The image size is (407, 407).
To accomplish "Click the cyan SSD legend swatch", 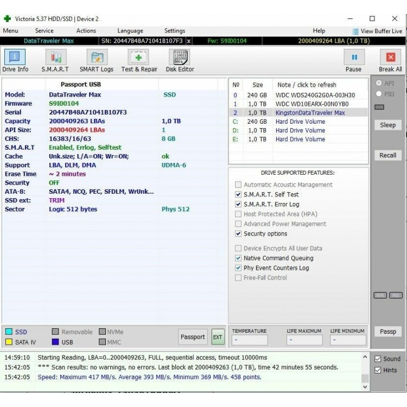I will [x=9, y=332].
